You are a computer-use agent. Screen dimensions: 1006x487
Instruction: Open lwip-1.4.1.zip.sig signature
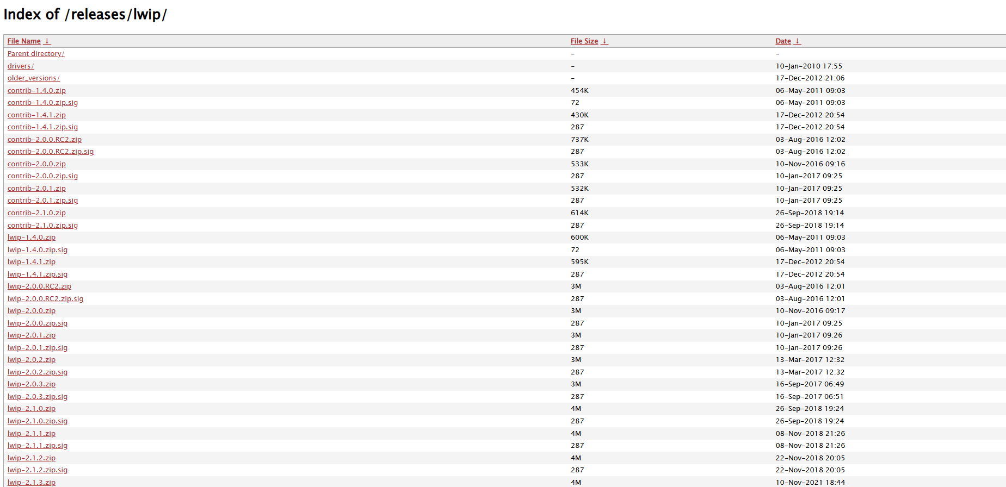[38, 274]
